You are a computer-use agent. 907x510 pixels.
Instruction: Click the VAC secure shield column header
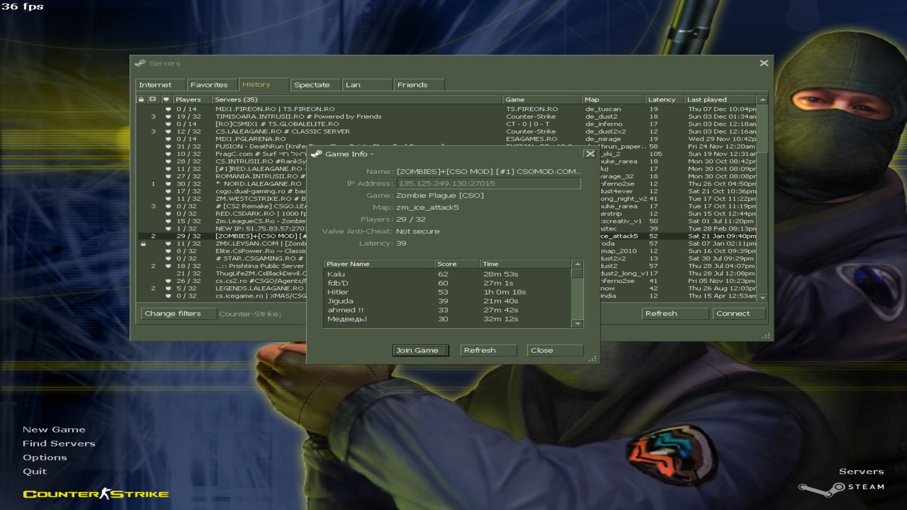(166, 99)
